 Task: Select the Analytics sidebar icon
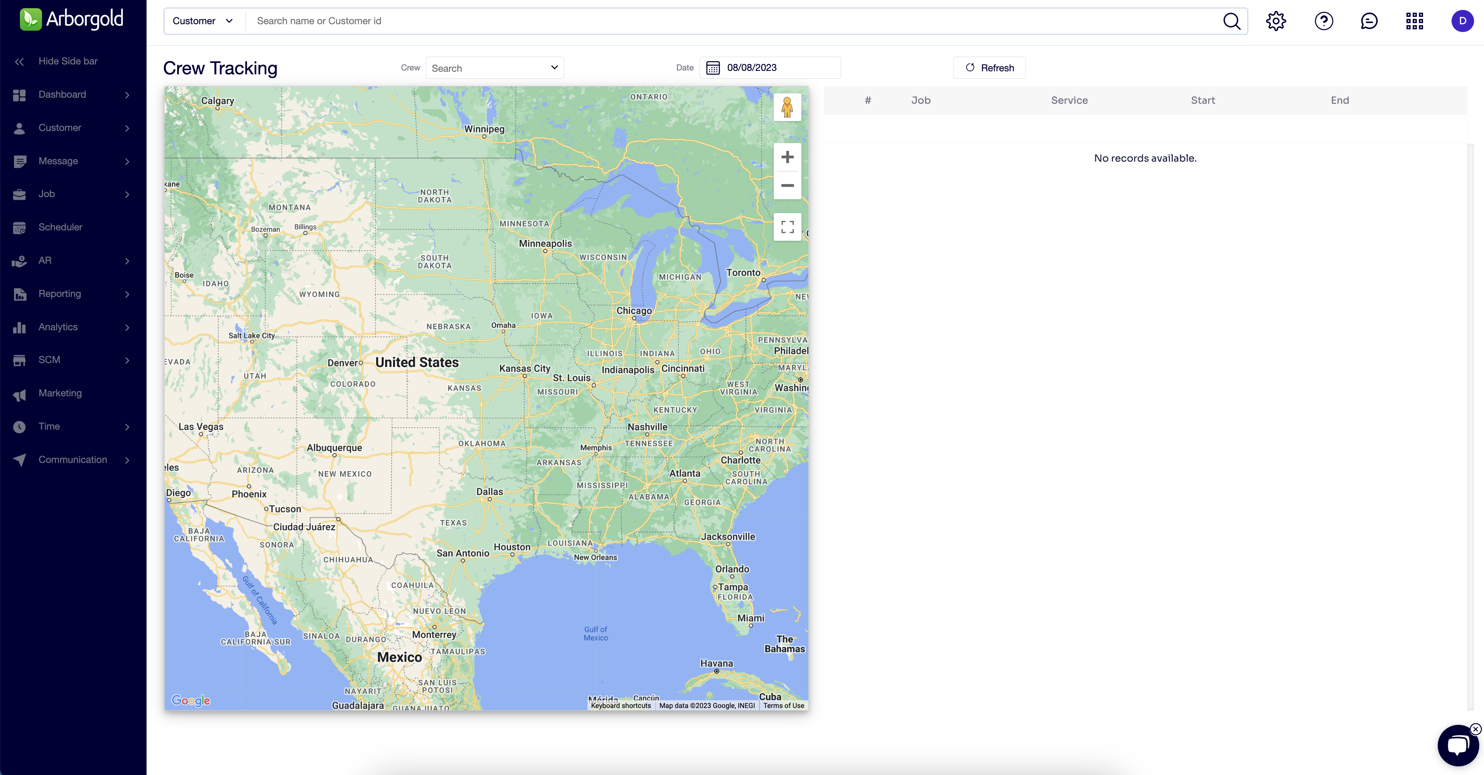click(19, 327)
